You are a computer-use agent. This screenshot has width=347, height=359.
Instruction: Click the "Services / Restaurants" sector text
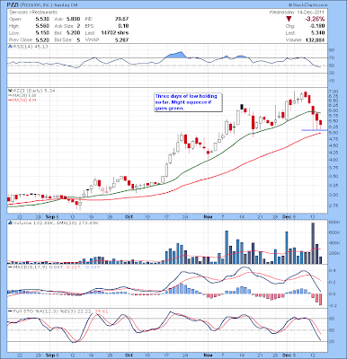point(33,13)
